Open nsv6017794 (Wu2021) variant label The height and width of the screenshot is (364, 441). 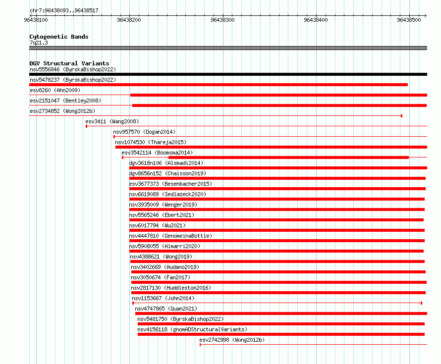[x=157, y=225]
